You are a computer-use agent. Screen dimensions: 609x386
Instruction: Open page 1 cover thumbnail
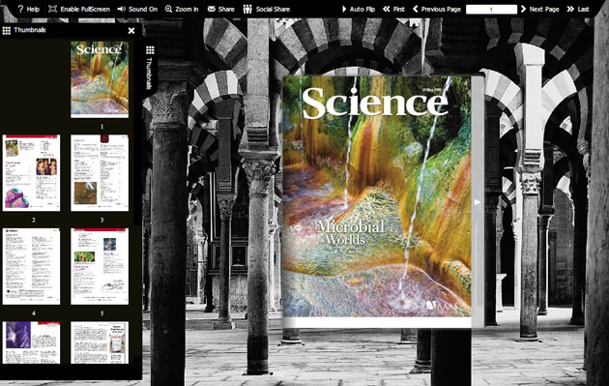[x=100, y=79]
